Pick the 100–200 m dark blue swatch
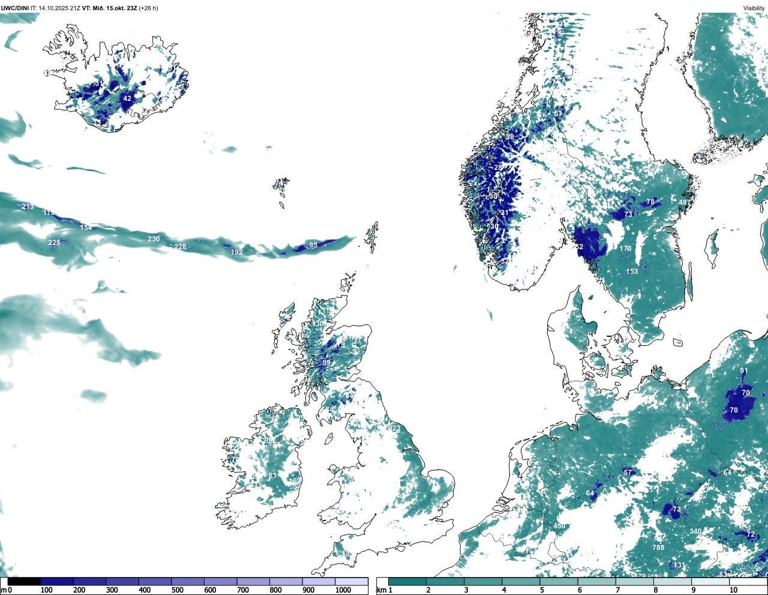 tap(57, 582)
